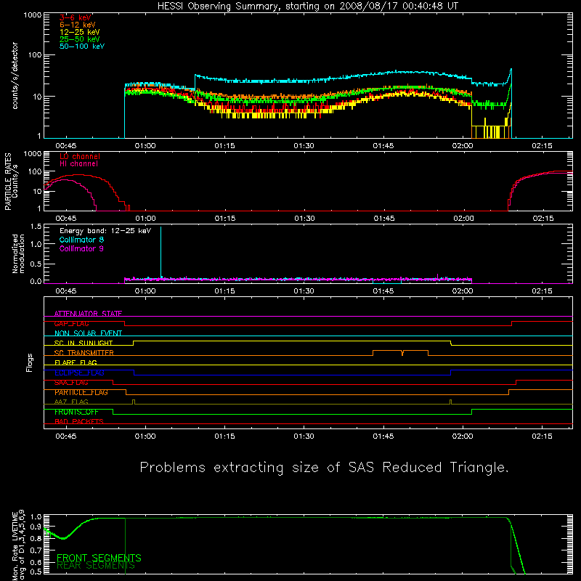Click the Flags axis label

pyautogui.click(x=29, y=362)
